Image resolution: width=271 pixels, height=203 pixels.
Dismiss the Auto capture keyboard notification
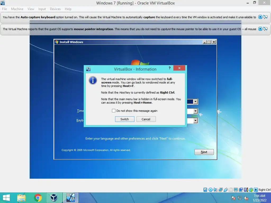[260, 17]
